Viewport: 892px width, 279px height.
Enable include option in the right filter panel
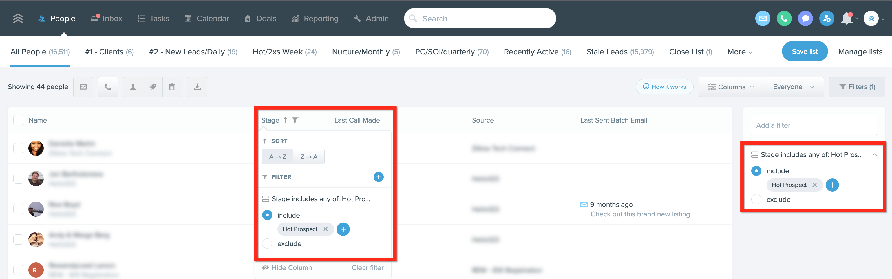pos(757,171)
